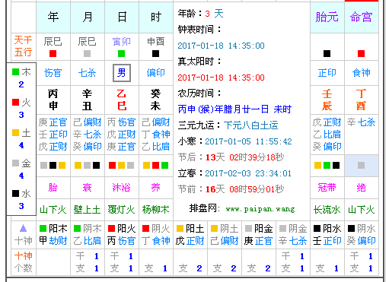The width and height of the screenshot is (389, 282).
Task: Select the 年 column header
Action: click(x=53, y=17)
